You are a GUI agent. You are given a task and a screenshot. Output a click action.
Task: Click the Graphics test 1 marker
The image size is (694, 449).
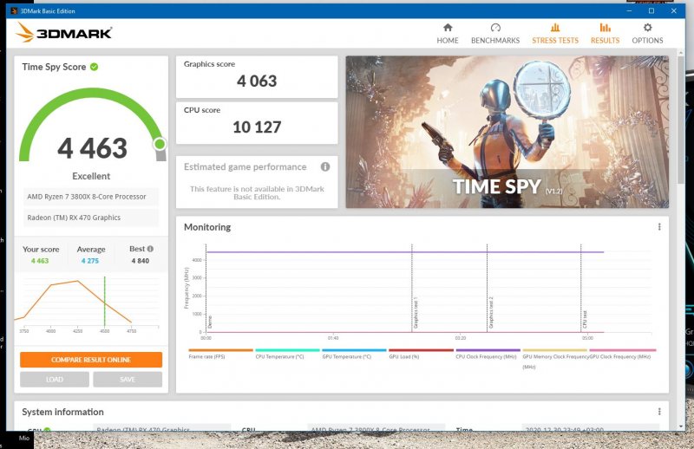tap(416, 313)
